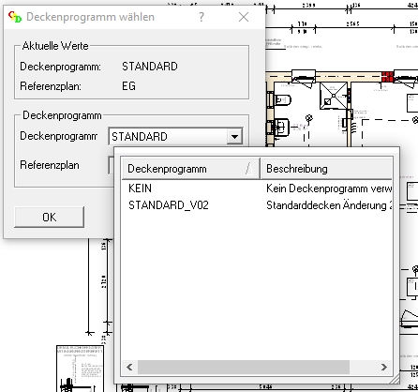Click the CD logo icon in the dialog title
Viewport: 418px width, 392px height.
(x=15, y=17)
